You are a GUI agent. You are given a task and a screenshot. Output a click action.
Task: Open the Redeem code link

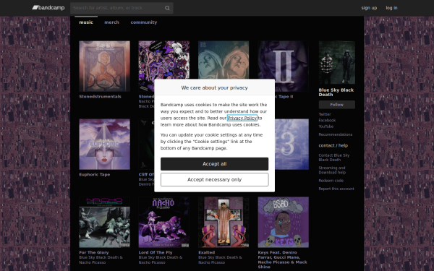click(x=331, y=181)
